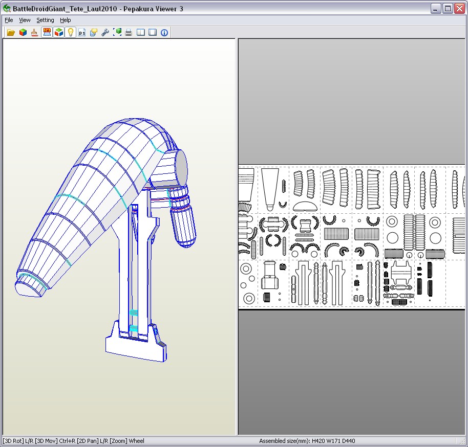Print the pattern using printer icon
468x447 pixels.
[x=129, y=32]
